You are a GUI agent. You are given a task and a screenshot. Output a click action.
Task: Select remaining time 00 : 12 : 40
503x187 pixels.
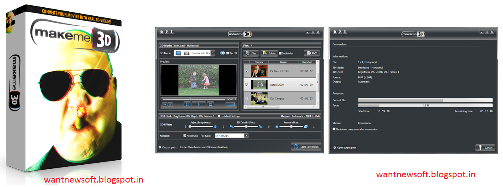486,111
